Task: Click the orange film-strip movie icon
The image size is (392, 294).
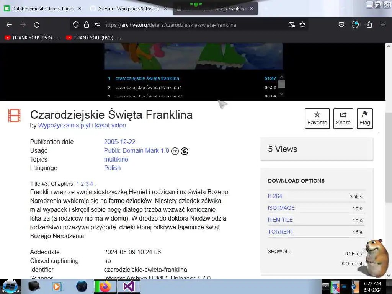Action: tap(14, 116)
